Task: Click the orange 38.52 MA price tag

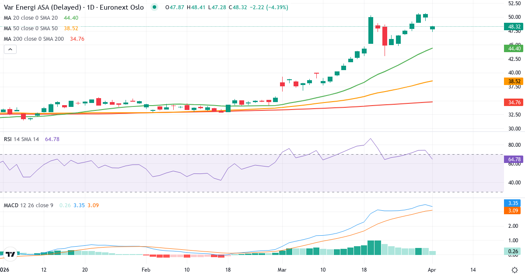Action: [x=513, y=81]
